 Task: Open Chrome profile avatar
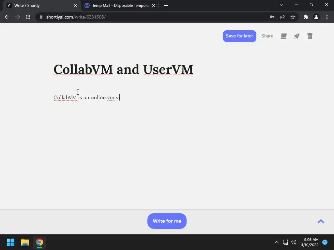pyautogui.click(x=316, y=17)
